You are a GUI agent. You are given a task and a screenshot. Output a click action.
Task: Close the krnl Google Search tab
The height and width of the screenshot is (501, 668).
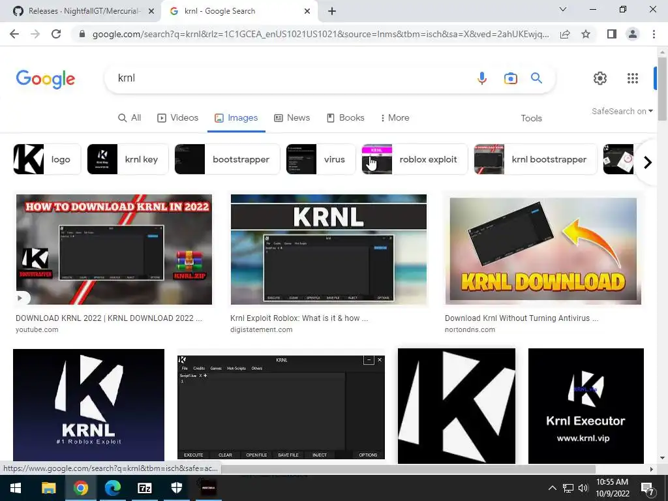tap(307, 12)
